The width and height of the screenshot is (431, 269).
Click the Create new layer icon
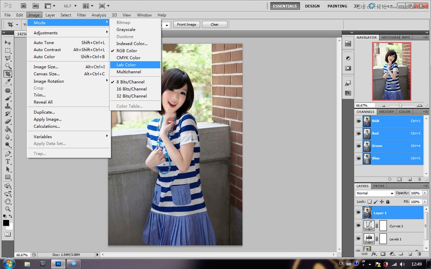pyautogui.click(x=410, y=254)
